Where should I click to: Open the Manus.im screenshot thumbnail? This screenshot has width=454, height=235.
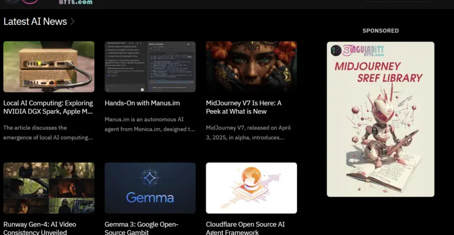point(150,66)
